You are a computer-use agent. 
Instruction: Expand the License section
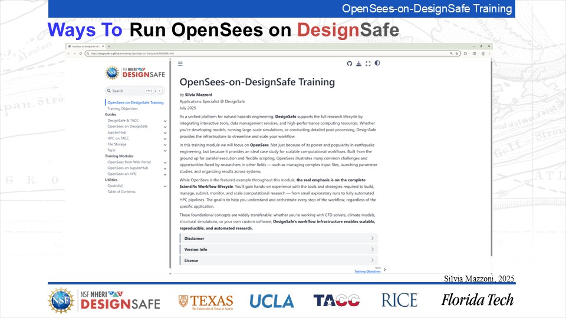[x=278, y=260]
